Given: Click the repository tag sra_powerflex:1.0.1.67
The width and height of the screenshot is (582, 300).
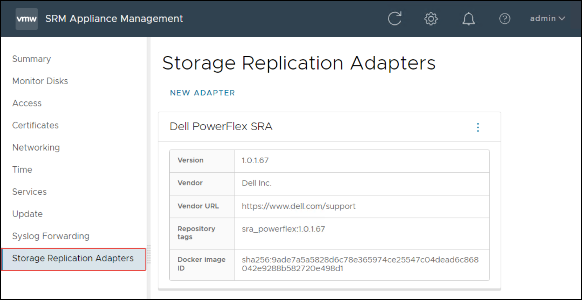Looking at the screenshot, I should pos(283,229).
